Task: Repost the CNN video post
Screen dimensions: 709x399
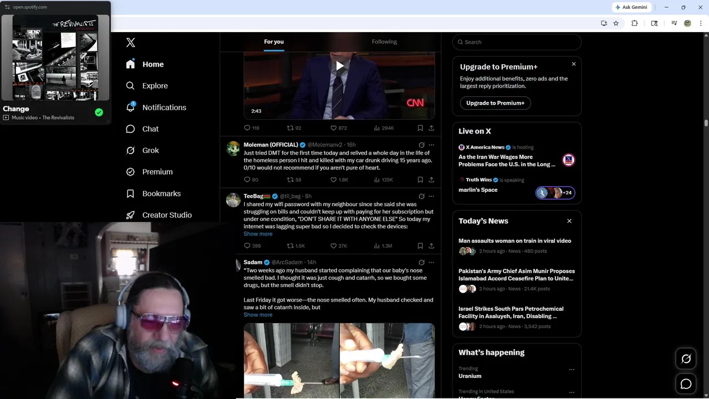Action: pos(294,128)
